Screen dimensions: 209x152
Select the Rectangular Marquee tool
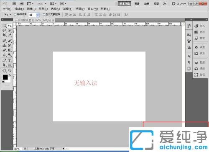4,26
